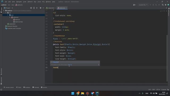The height and width of the screenshot is (96, 170).
Task: Click the WebStorm logo in title bar
Action: point(2,2)
